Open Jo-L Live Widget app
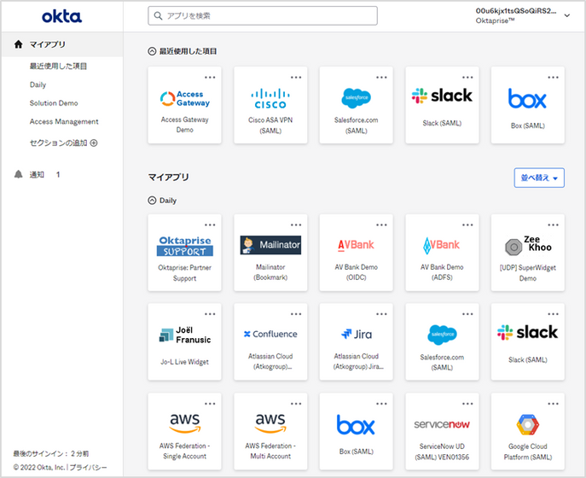 click(x=184, y=342)
